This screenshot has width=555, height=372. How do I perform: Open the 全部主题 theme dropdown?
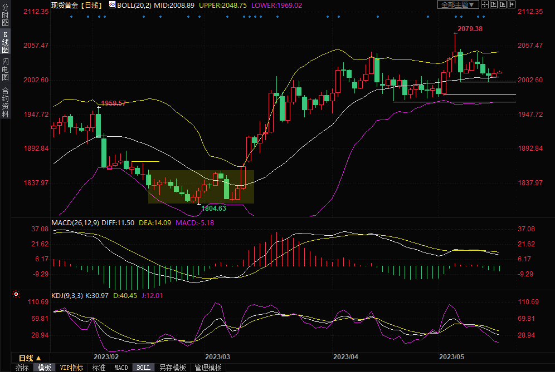(x=458, y=4)
